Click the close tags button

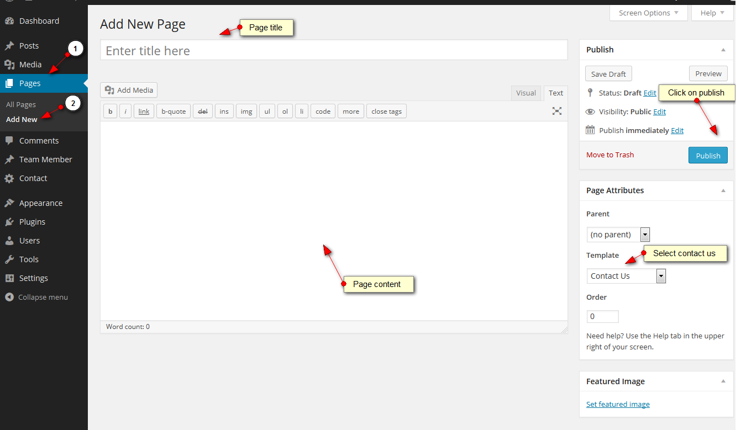coord(386,111)
